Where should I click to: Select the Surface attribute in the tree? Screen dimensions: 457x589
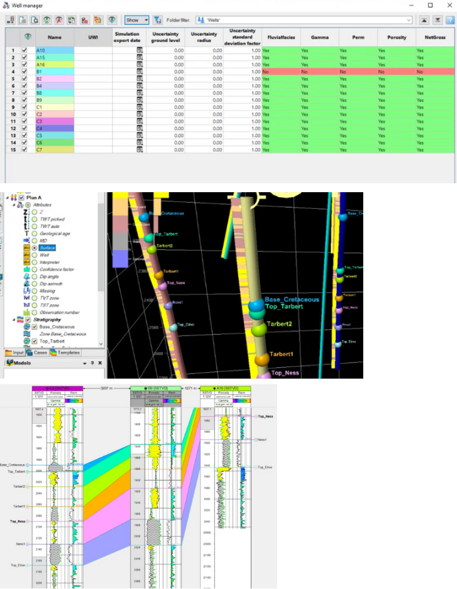(47, 248)
